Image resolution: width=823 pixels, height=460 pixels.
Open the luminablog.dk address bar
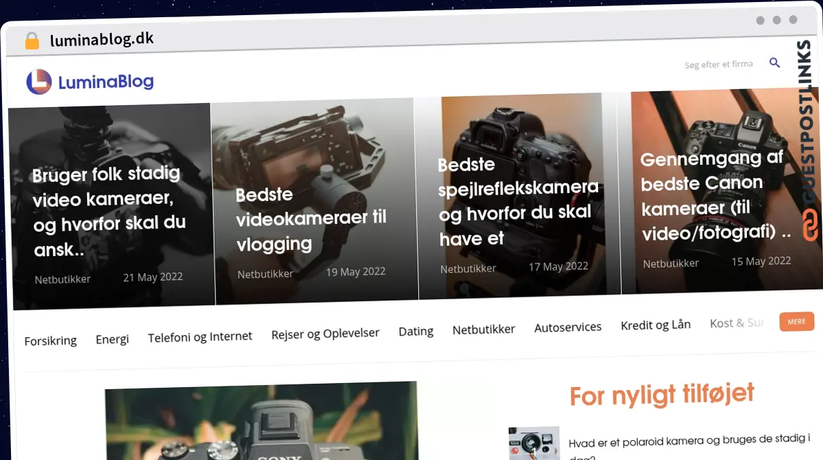tap(102, 39)
